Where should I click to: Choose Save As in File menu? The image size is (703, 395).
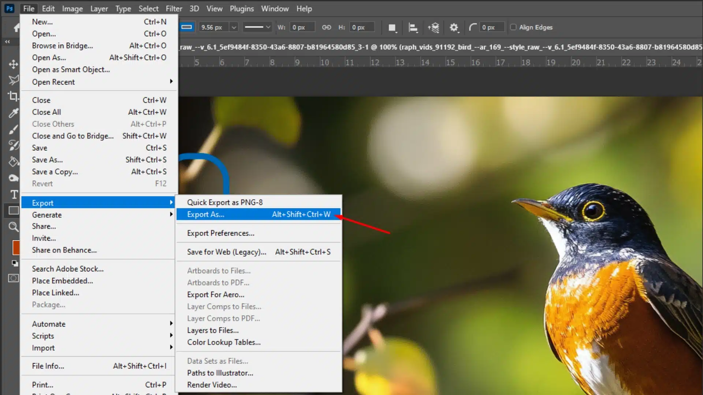click(x=99, y=160)
